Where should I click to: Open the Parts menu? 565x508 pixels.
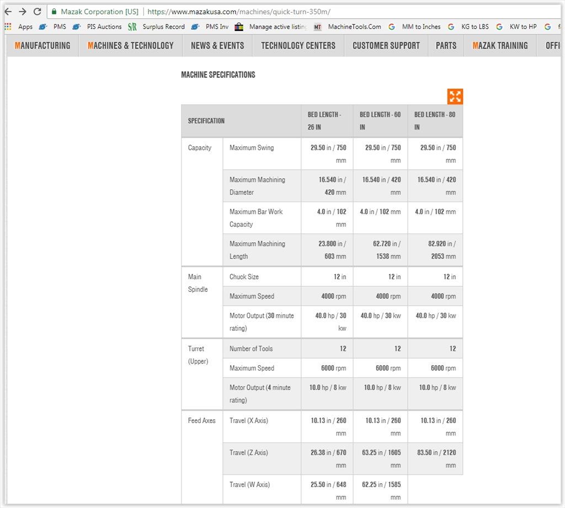tap(446, 45)
